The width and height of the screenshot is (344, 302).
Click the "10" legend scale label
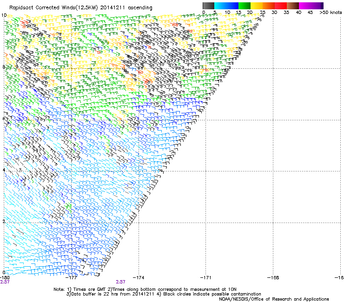227,13
